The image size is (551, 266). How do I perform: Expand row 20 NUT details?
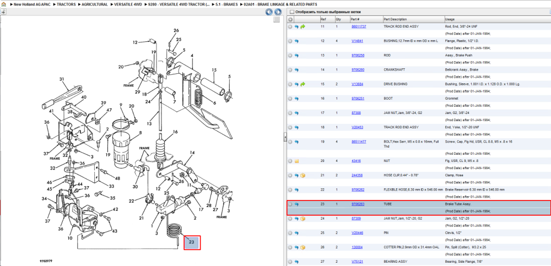coord(290,161)
